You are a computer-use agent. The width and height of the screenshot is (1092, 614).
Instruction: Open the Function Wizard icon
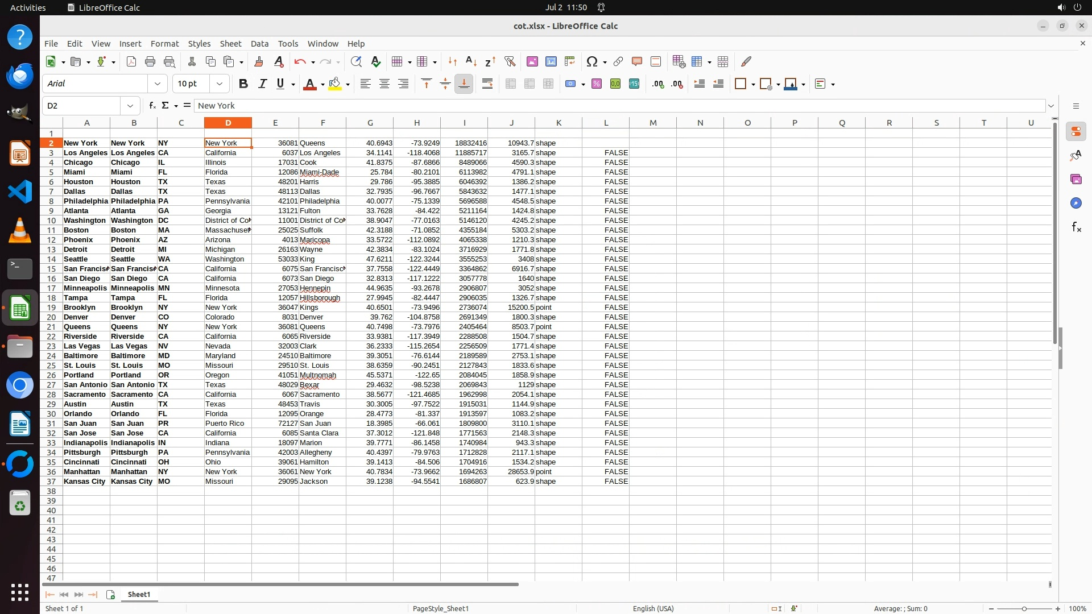152,106
